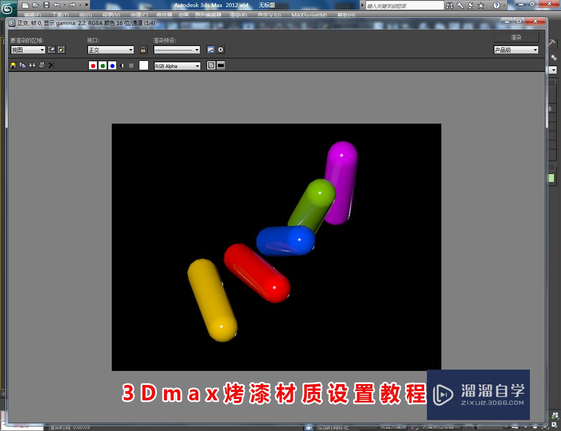Expand the info center arrow beside search box
Viewport: 561px width, 431px height.
point(362,5)
